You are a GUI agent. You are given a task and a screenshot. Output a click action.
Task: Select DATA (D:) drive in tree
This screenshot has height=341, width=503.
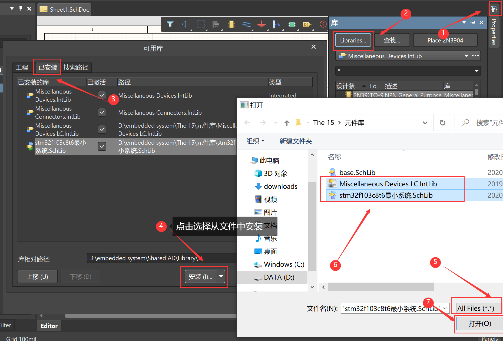pos(274,277)
